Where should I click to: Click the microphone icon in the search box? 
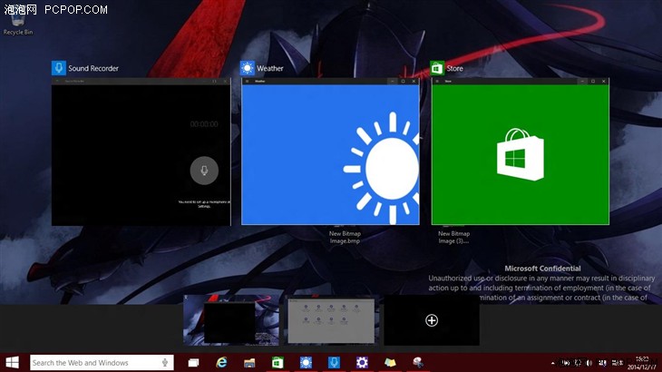click(x=166, y=363)
